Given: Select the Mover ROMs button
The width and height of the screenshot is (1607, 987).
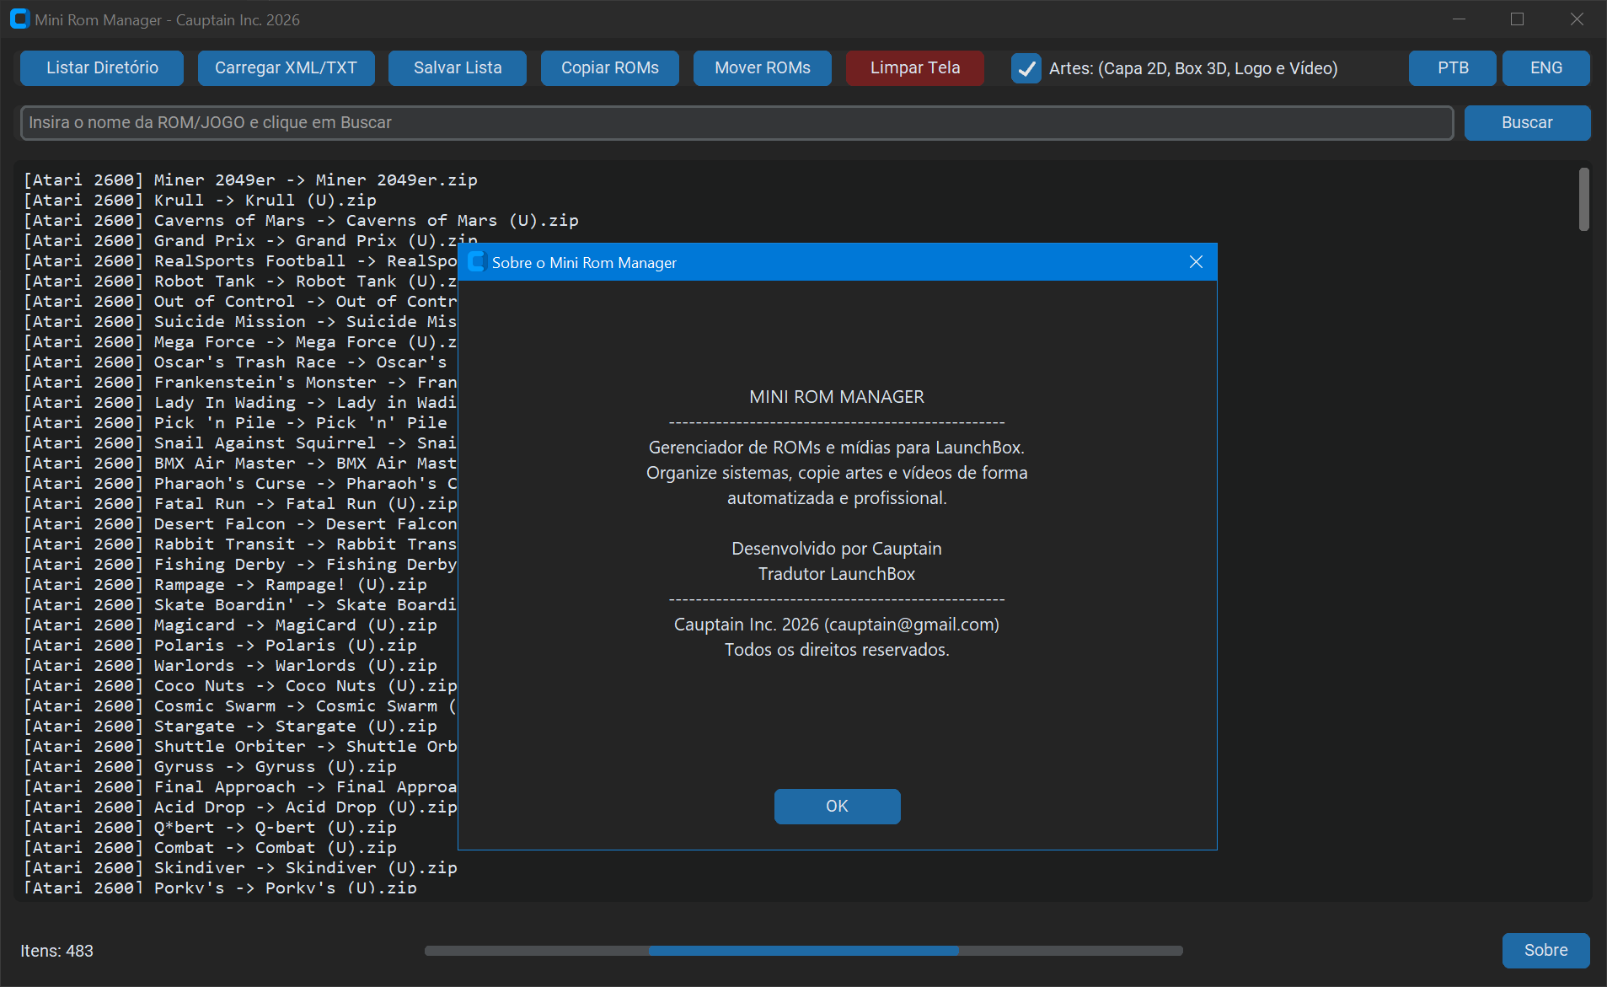Looking at the screenshot, I should tap(762, 68).
